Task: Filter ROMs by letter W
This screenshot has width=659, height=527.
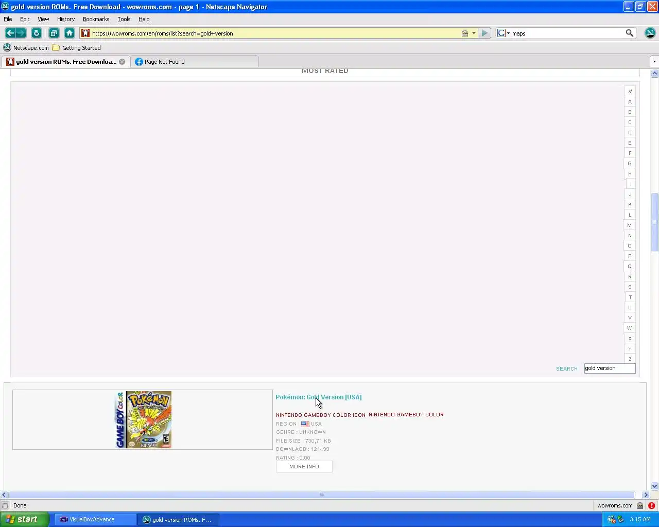Action: coord(630,328)
